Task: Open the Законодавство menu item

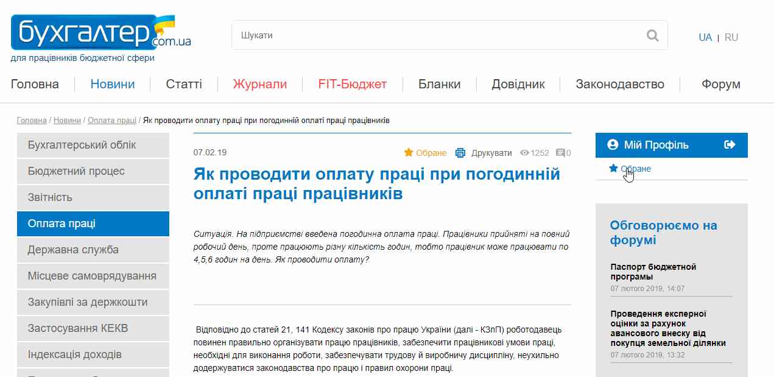Action: 620,84
